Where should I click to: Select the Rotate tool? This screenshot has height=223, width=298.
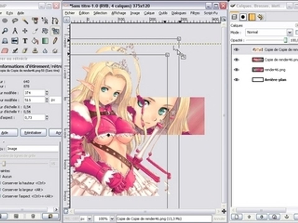coord(45,31)
